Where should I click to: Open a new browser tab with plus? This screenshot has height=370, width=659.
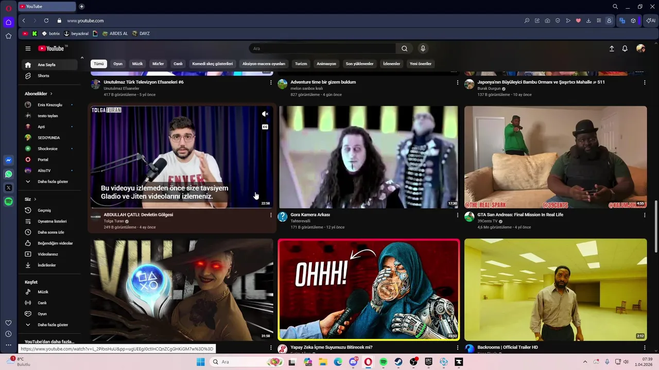(81, 7)
